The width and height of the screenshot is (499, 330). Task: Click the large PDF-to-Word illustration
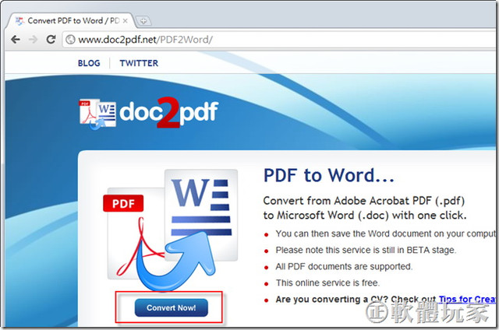[x=172, y=230]
